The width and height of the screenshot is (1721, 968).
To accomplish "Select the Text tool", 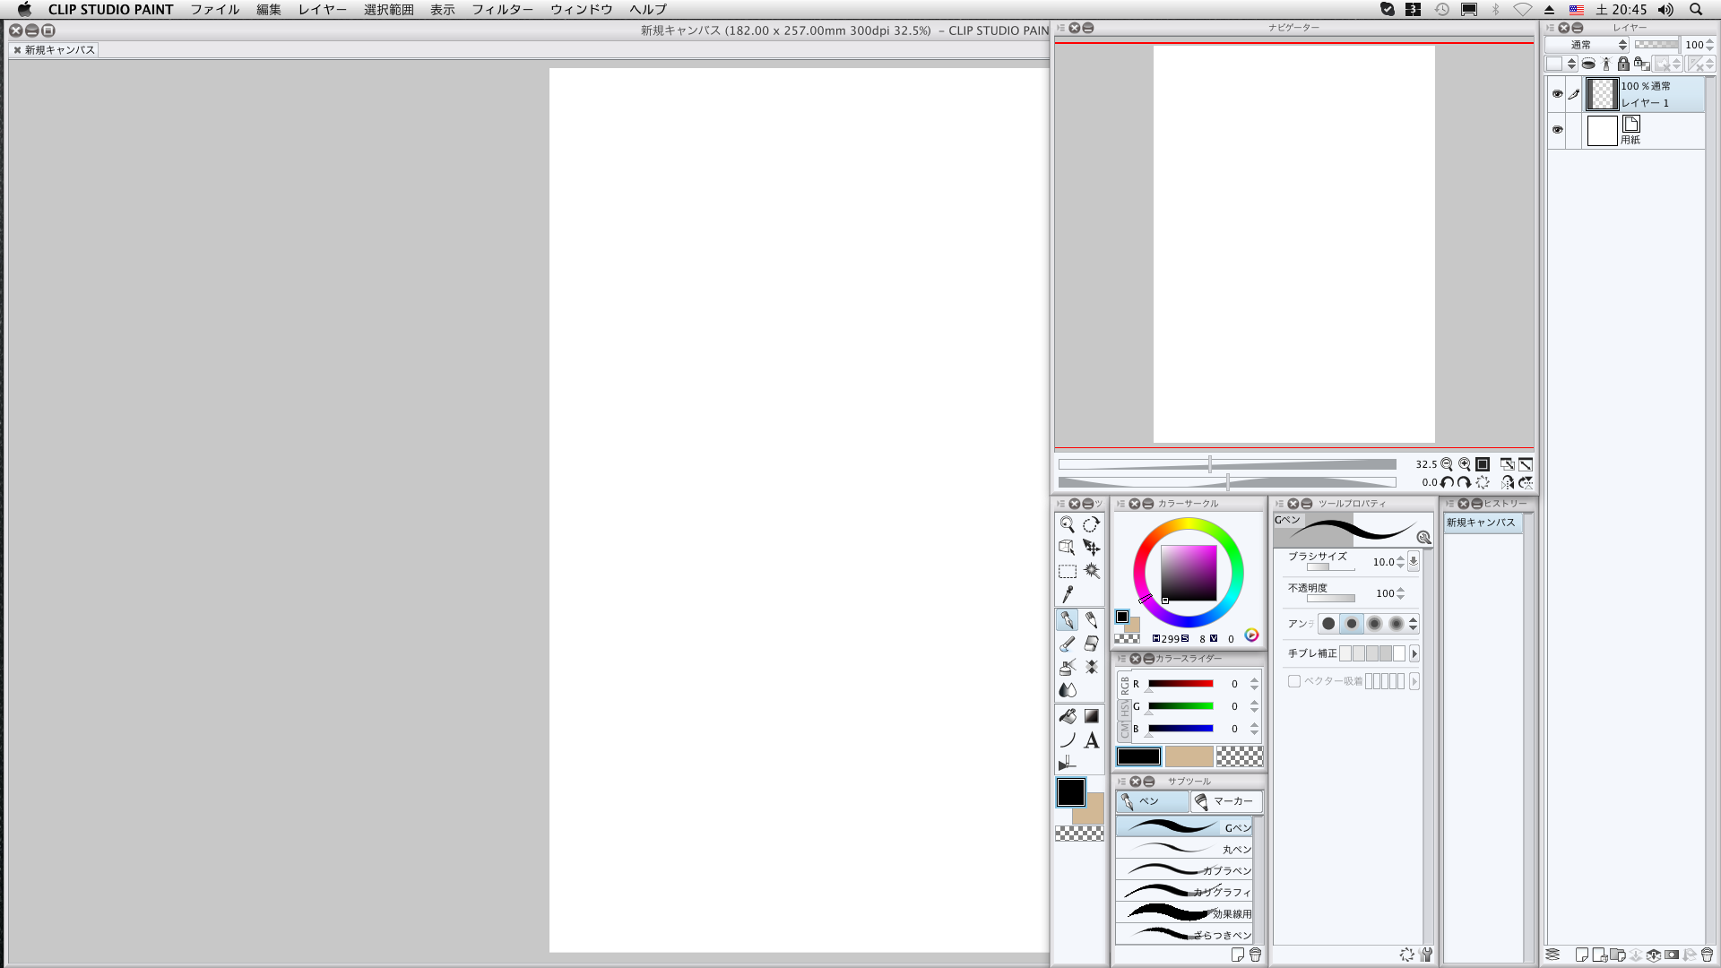I will click(x=1091, y=740).
